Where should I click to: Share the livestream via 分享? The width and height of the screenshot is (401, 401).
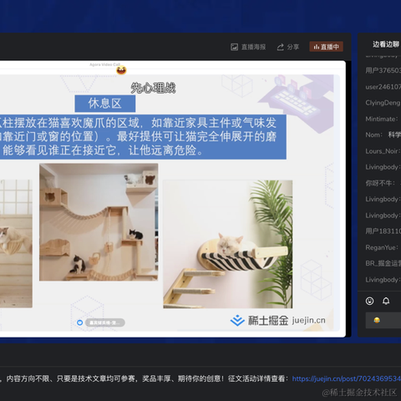pyautogui.click(x=288, y=47)
